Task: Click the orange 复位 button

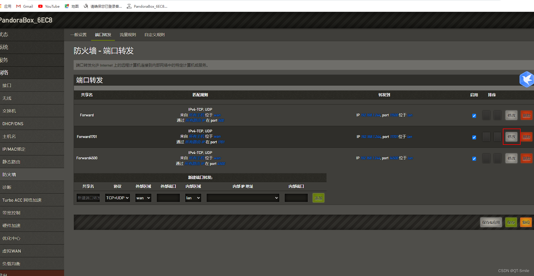Action: [x=526, y=222]
